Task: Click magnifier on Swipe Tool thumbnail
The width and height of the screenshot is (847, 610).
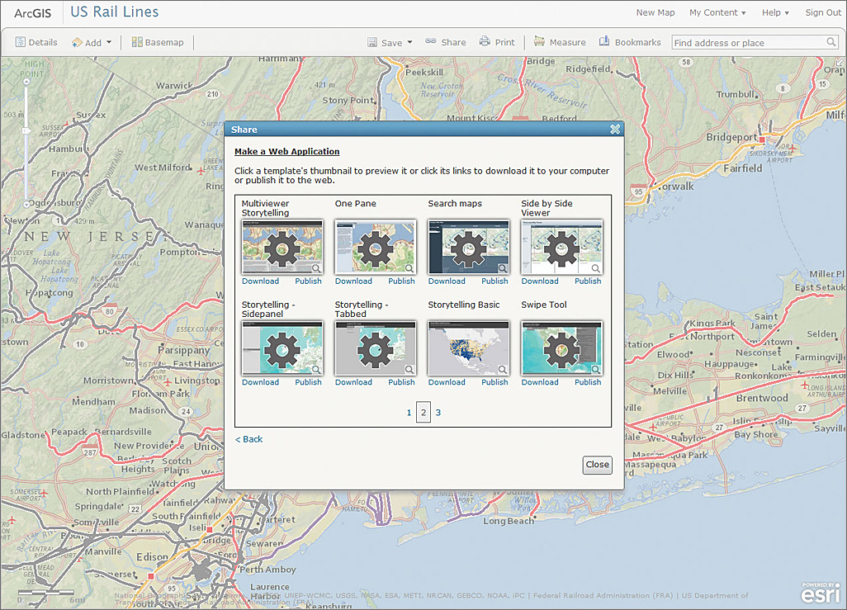Action: (x=596, y=370)
